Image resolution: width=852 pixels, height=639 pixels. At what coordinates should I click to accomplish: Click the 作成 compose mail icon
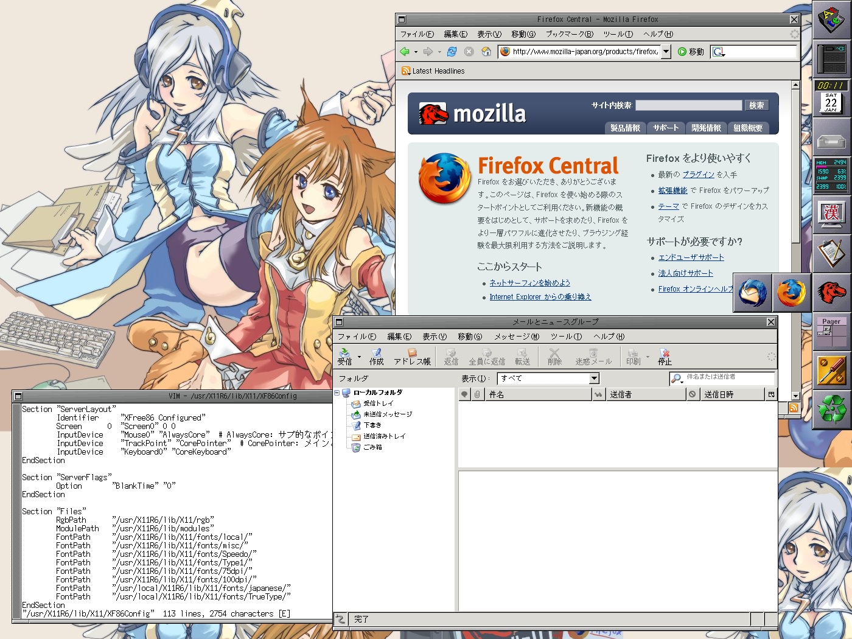(377, 357)
